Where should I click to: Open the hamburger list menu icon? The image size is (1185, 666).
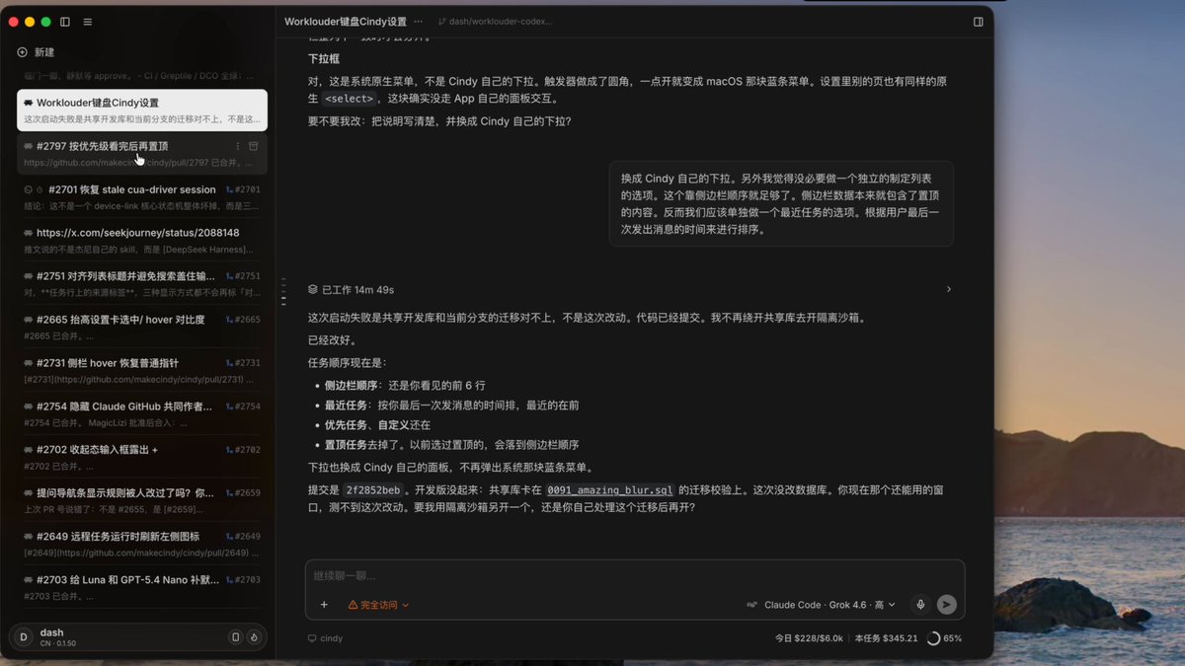pyautogui.click(x=88, y=22)
